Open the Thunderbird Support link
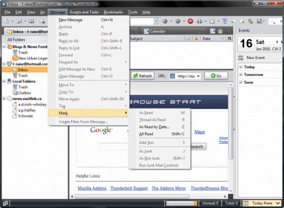 (x=129, y=188)
